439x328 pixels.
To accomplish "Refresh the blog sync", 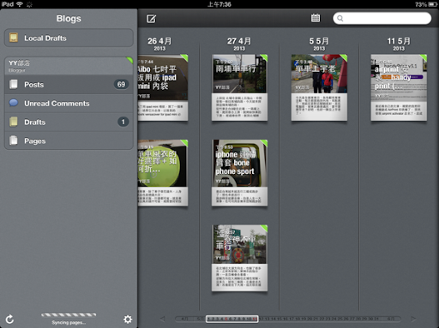I will (x=9, y=319).
